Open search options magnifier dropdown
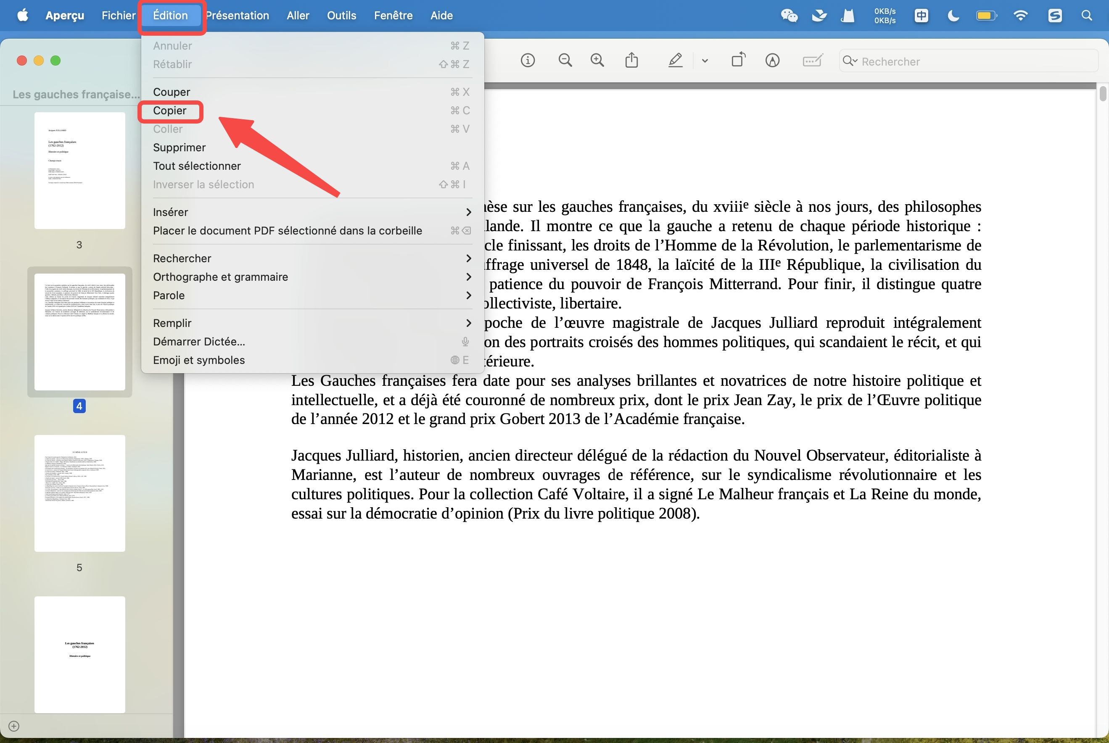The height and width of the screenshot is (743, 1109). pos(850,61)
